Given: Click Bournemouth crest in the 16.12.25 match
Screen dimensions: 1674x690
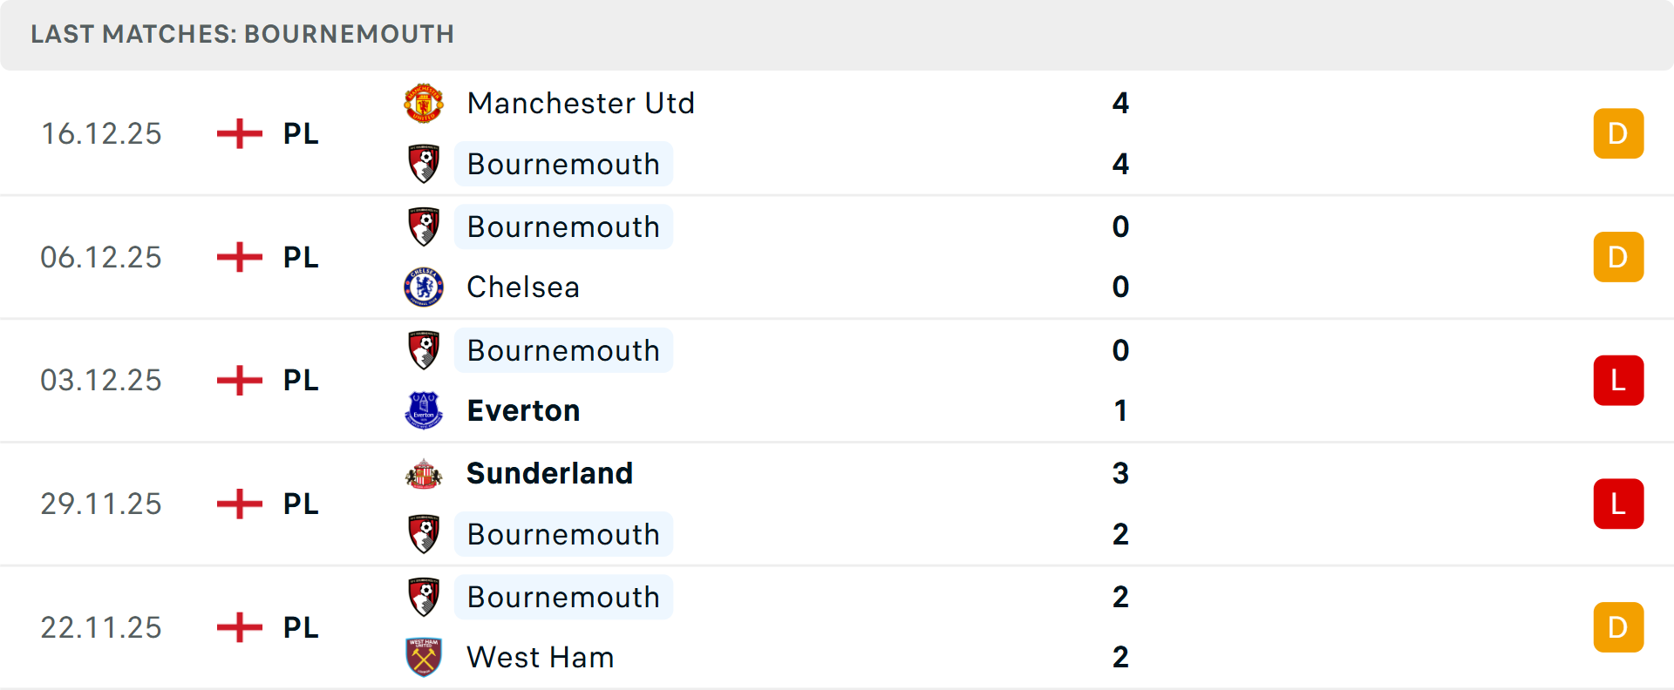Looking at the screenshot, I should (x=424, y=164).
